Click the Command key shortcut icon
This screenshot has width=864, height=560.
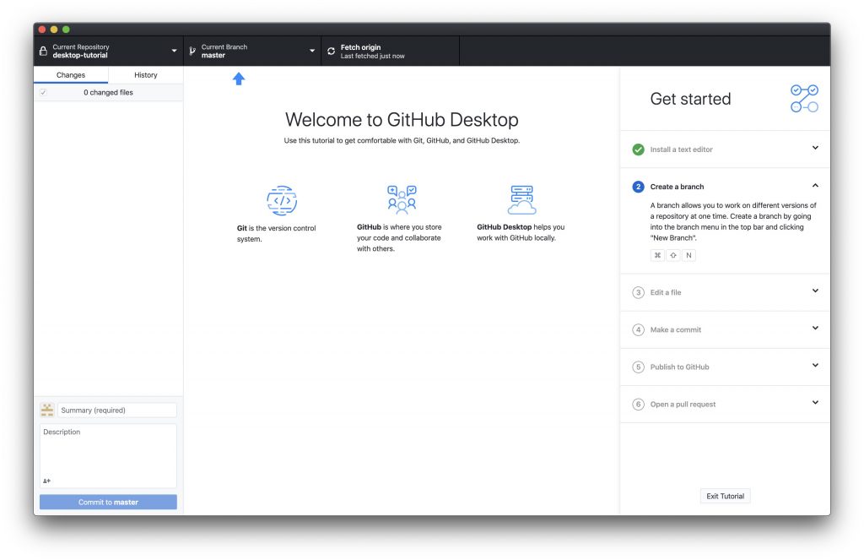pyautogui.click(x=657, y=255)
